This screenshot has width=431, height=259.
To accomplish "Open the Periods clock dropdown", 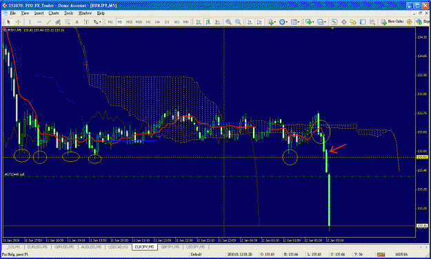I will tap(283, 22).
